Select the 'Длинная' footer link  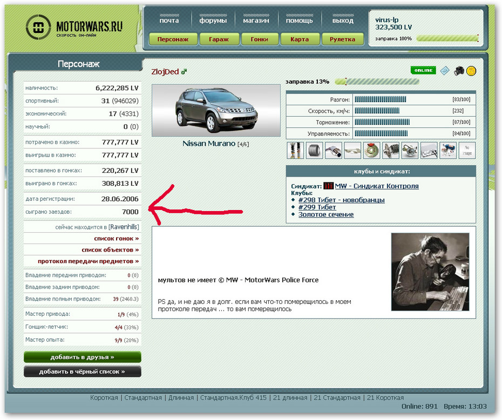click(181, 397)
